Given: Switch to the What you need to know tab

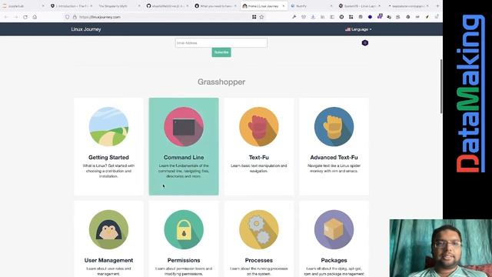Looking at the screenshot, I should click(215, 6).
